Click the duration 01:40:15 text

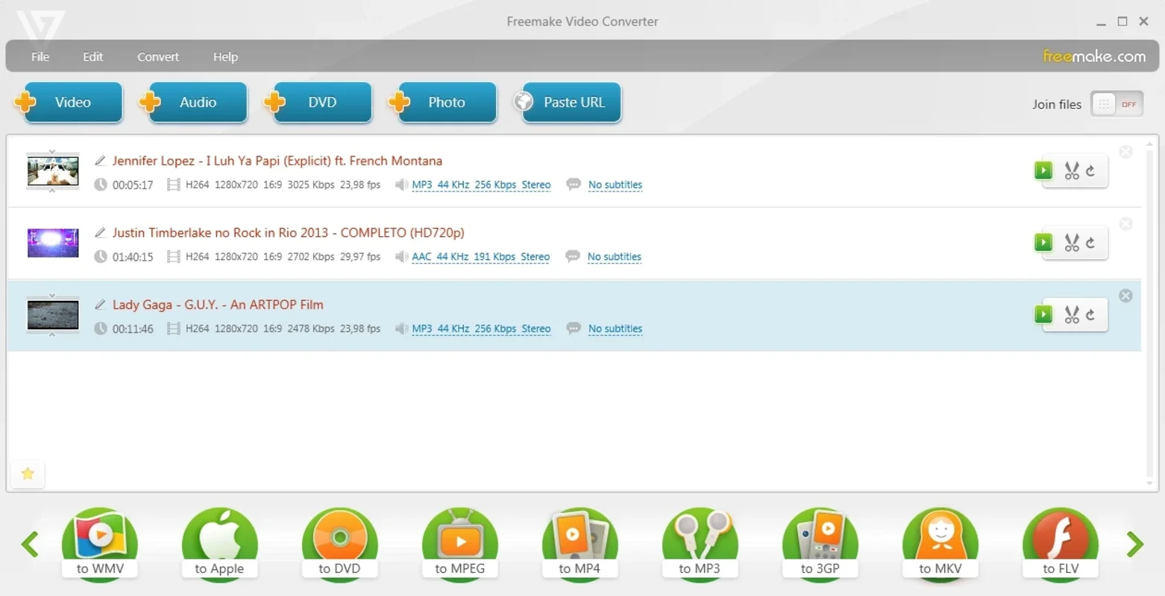[133, 257]
